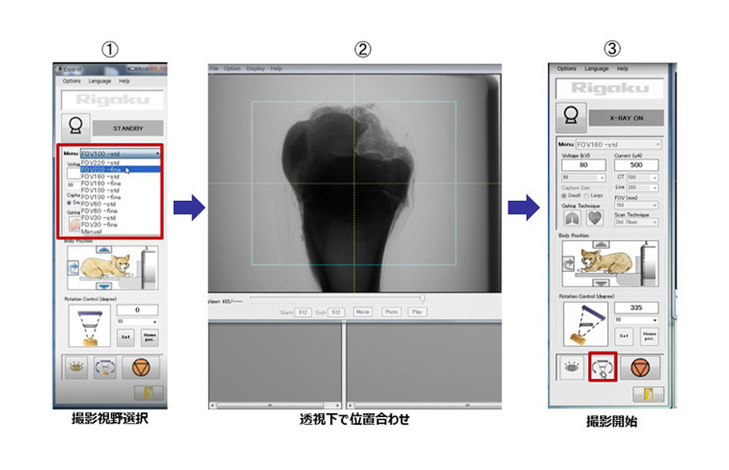Start fluoroscopy with eye icon in STANDBY panel
Image resolution: width=729 pixels, height=470 pixels.
tap(76, 368)
